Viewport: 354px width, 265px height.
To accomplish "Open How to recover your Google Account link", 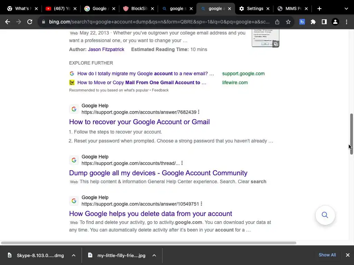I will (x=139, y=122).
